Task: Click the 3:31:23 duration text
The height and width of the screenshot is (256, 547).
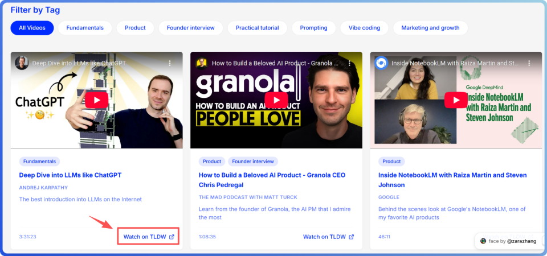Action: (27, 237)
